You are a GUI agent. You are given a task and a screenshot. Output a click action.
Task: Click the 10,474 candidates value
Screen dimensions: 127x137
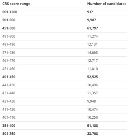(92, 109)
